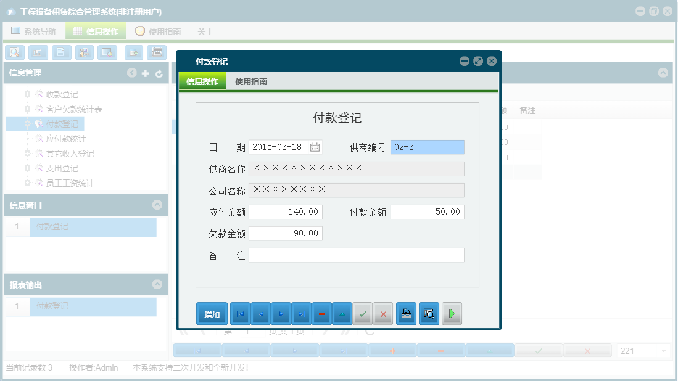Screen dimensions: 678x381
Task: Confirm the entry with the green checkmark
Action: [363, 313]
